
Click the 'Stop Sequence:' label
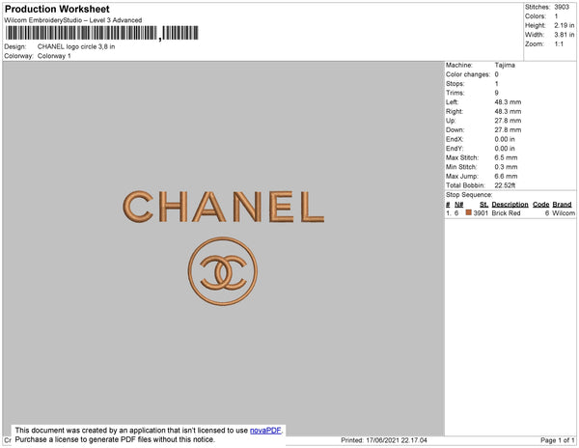(469, 195)
